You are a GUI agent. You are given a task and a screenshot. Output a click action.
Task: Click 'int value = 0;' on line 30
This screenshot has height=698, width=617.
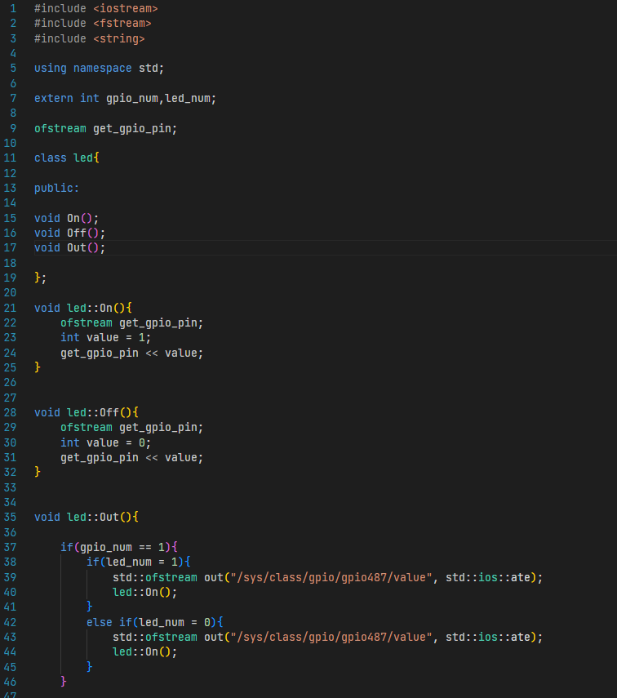pos(105,442)
